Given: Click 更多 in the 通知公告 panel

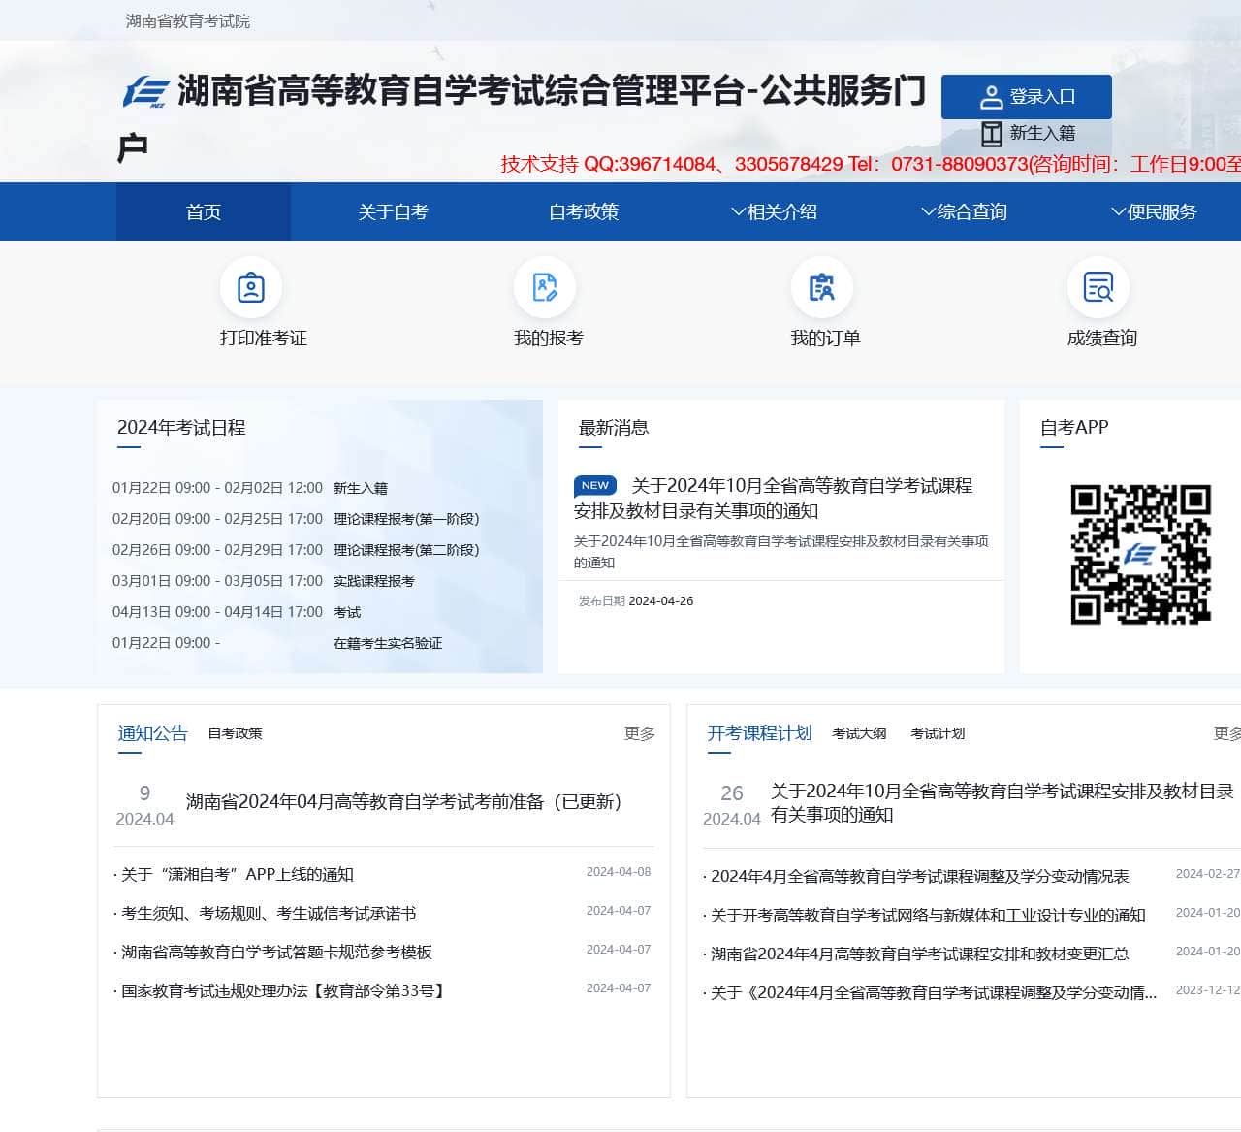Looking at the screenshot, I should tap(639, 735).
